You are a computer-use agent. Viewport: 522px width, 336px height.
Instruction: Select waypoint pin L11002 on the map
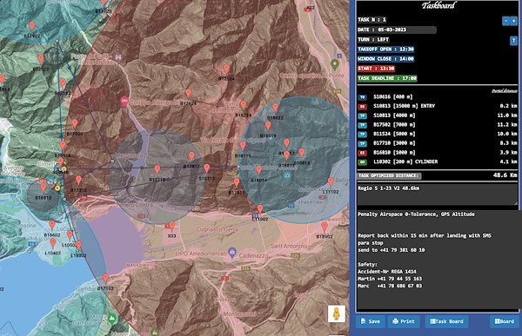[x=260, y=209]
